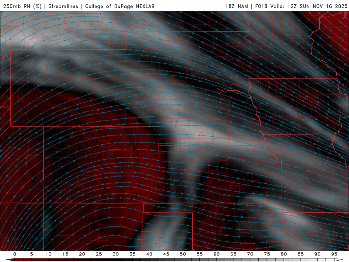Click the "18Z NAM" model run label
This screenshot has height=262, width=349.
[237, 7]
